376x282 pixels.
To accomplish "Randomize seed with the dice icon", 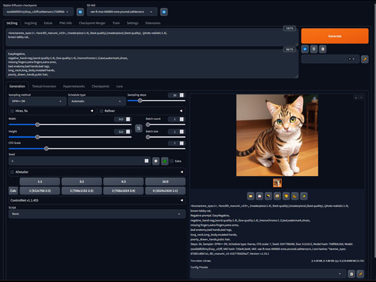I will pyautogui.click(x=156, y=160).
